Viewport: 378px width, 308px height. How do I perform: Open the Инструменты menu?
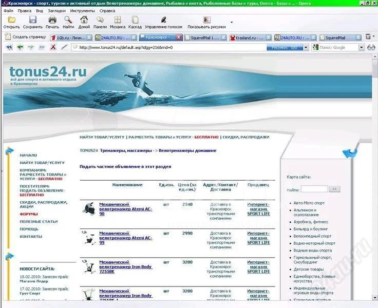[x=83, y=11]
